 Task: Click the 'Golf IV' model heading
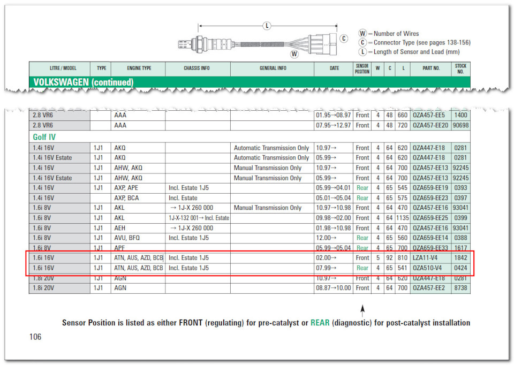pos(44,137)
